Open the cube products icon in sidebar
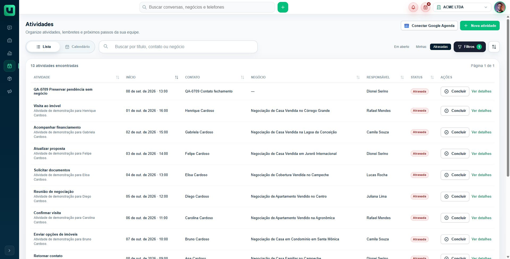Image resolution: width=510 pixels, height=259 pixels. coord(10,79)
